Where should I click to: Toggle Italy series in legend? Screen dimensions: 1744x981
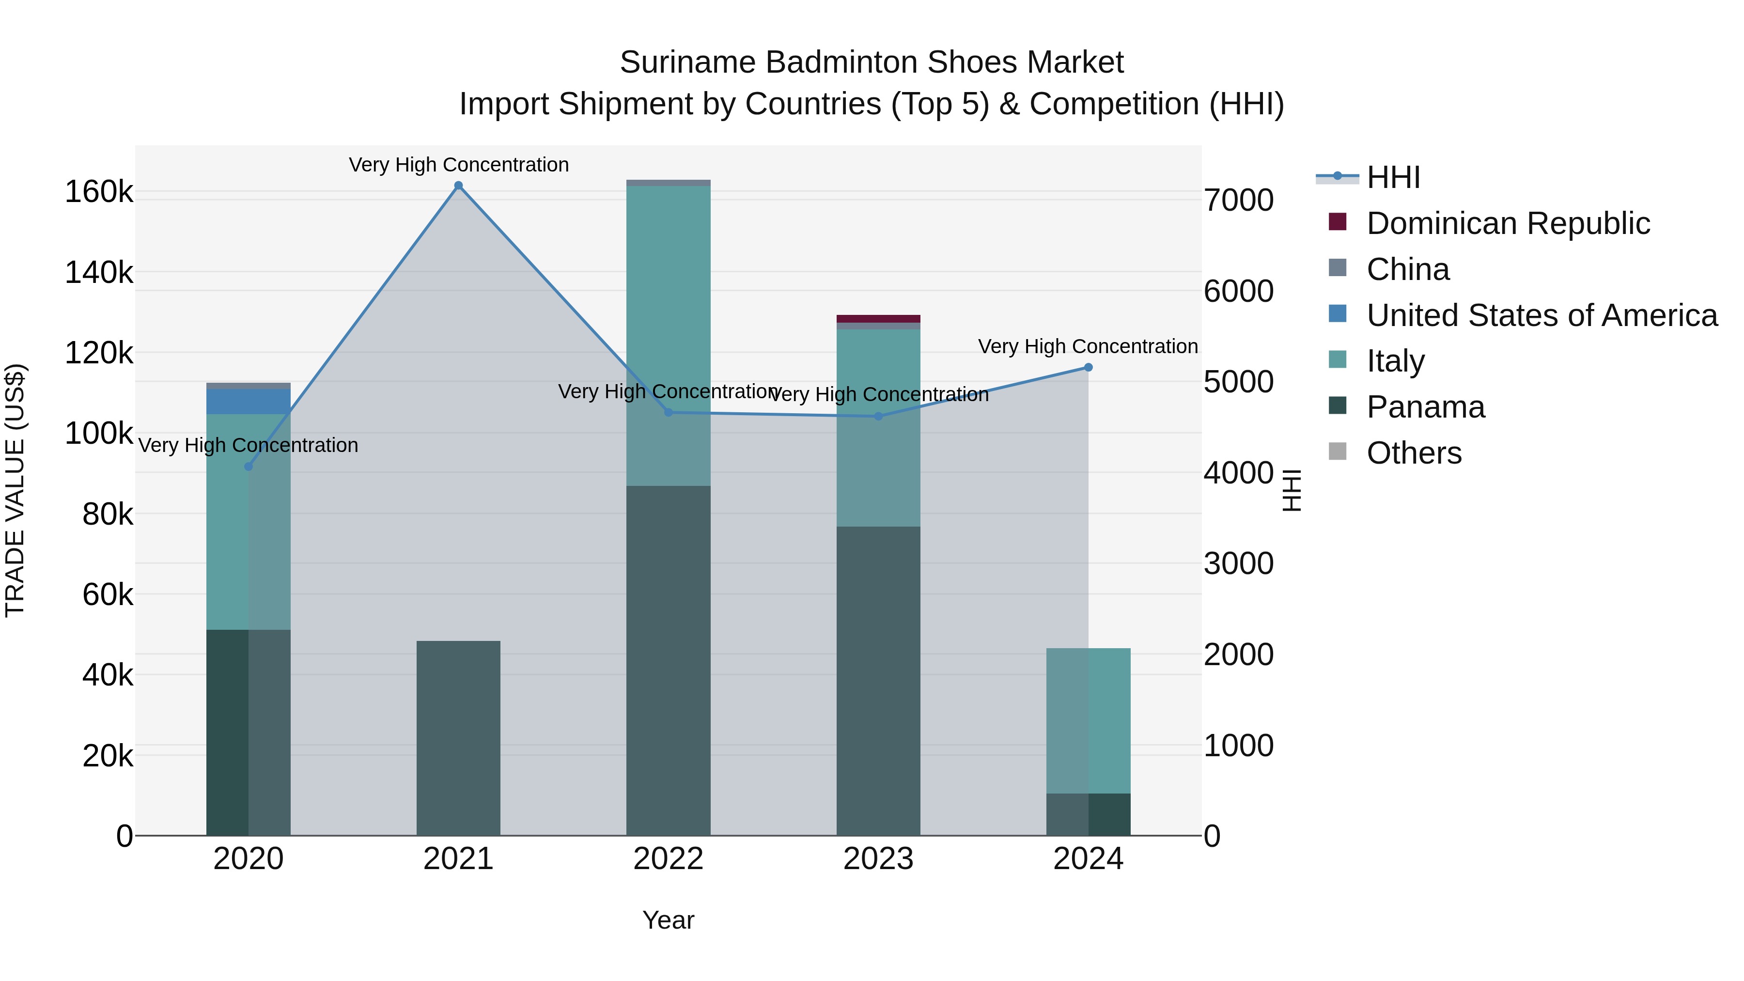click(1377, 361)
